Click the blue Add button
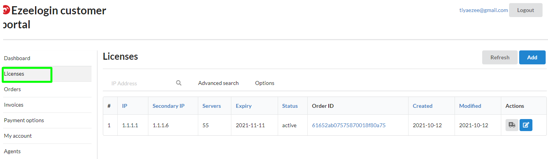Viewport: 548px width, 159px height. (x=532, y=57)
